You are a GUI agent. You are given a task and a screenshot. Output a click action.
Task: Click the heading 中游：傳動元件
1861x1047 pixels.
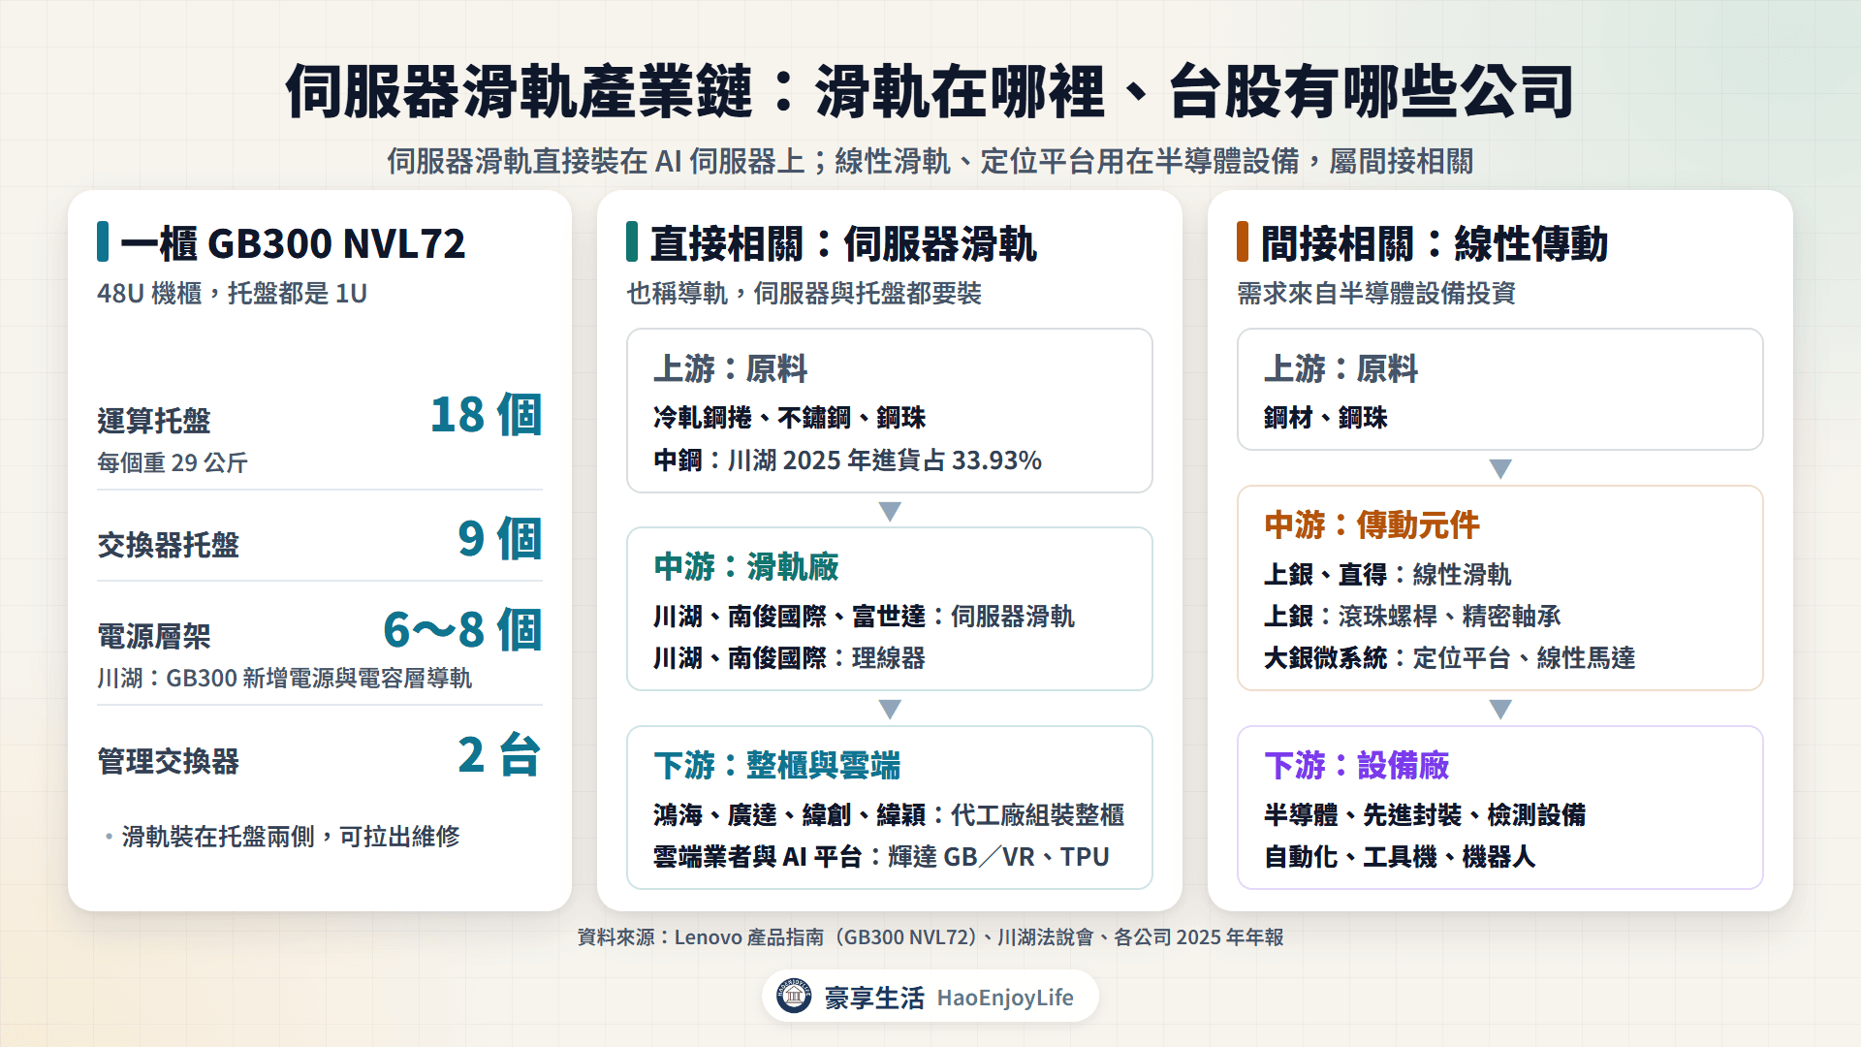[1372, 524]
